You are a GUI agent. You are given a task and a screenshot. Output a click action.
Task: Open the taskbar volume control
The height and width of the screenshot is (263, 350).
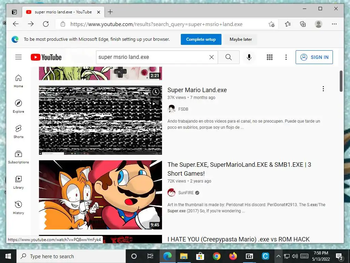(295, 256)
